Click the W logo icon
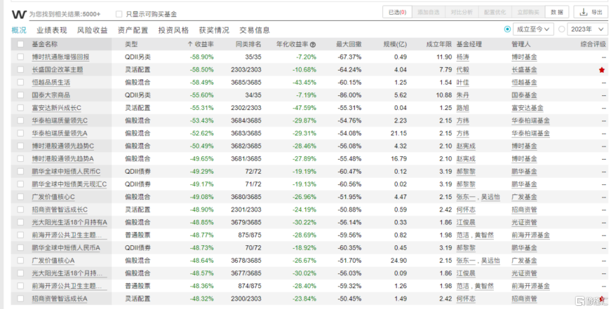Screen dimensions: 611x309 (19, 14)
